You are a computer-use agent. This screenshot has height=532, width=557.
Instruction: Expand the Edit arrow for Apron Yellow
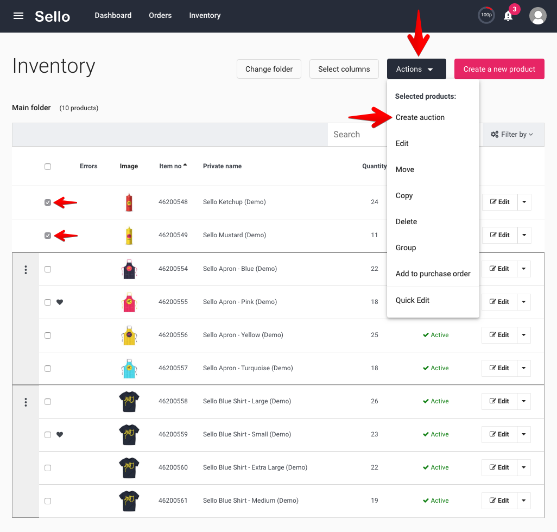pos(524,335)
